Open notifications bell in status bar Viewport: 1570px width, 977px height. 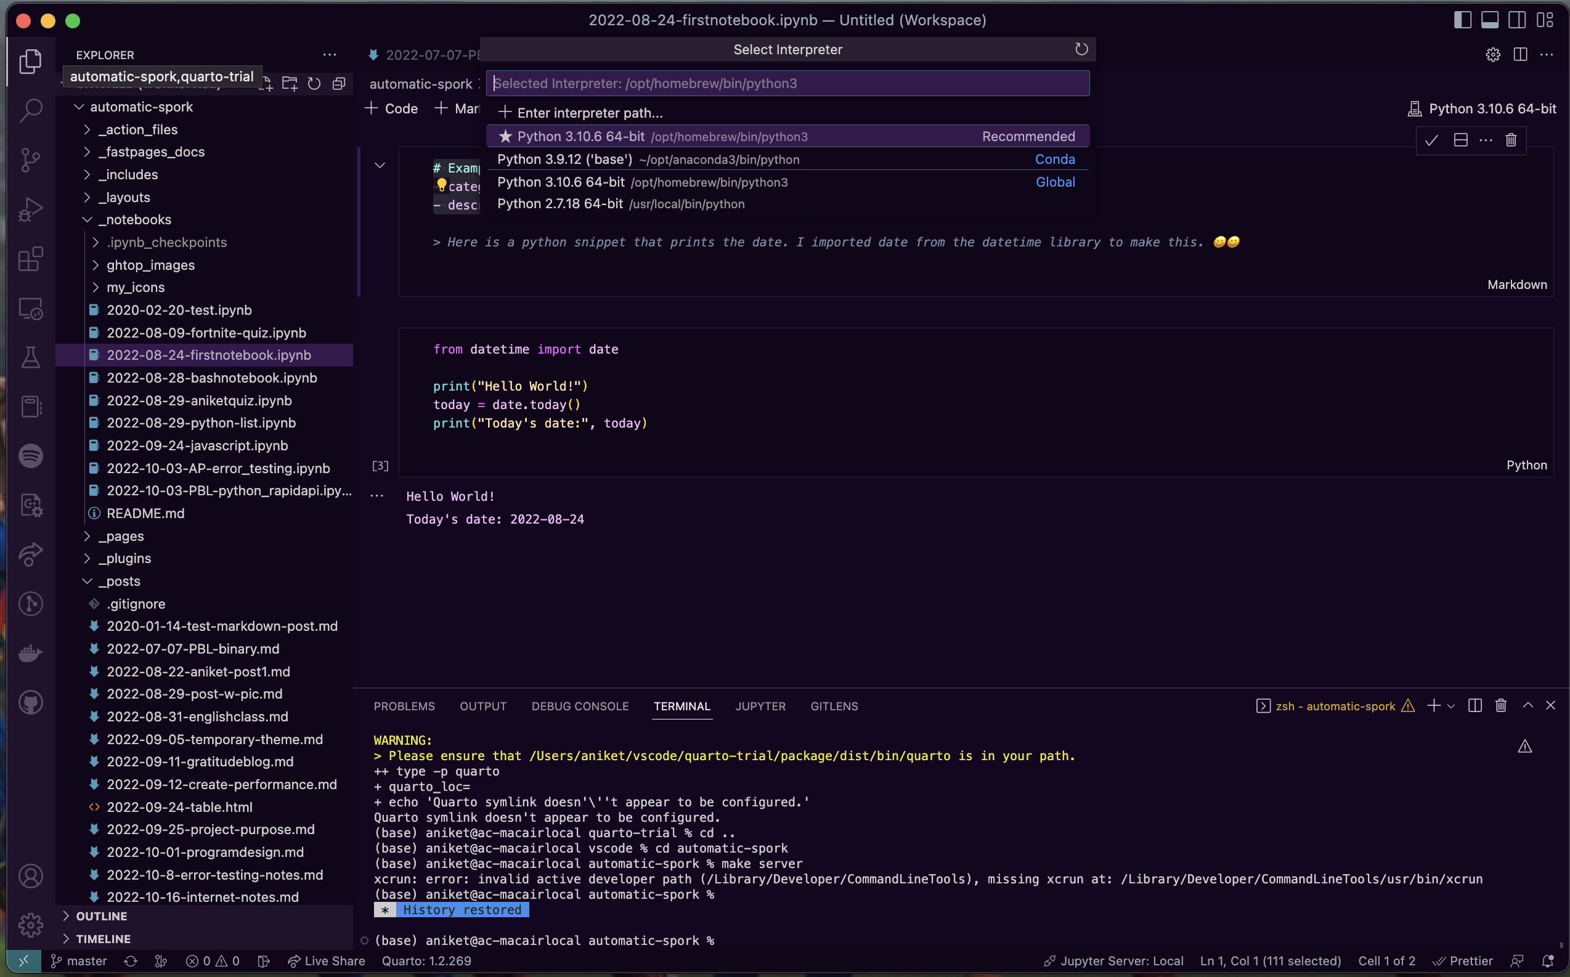1547,961
